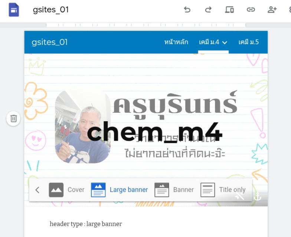Go to the เคมี ม.5 navigation page
This screenshot has width=291, height=237.
coord(249,42)
